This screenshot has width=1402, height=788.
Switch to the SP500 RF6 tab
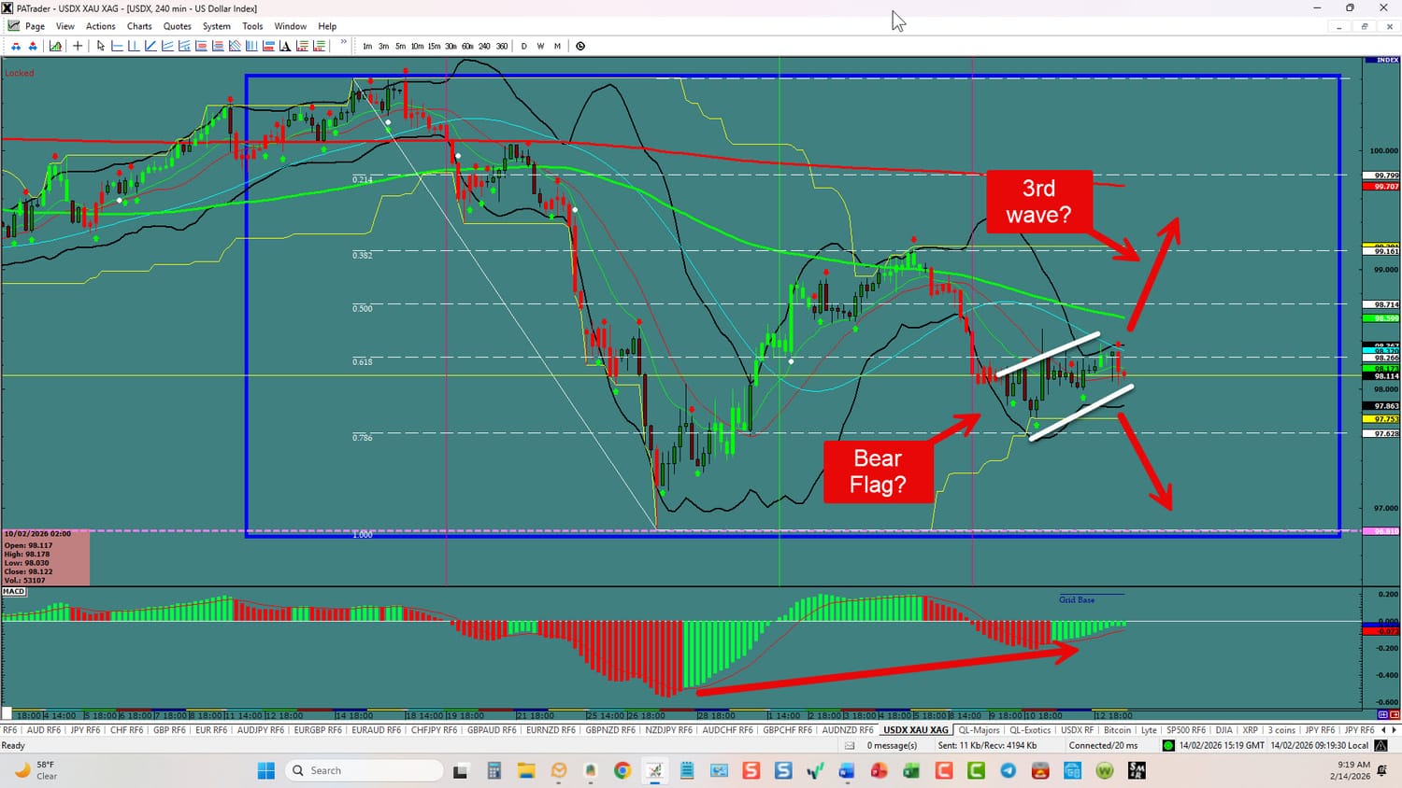(1185, 730)
